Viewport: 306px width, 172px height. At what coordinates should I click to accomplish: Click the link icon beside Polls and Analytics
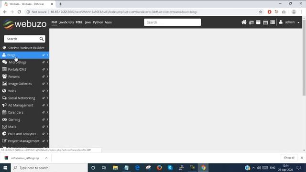(x=44, y=134)
